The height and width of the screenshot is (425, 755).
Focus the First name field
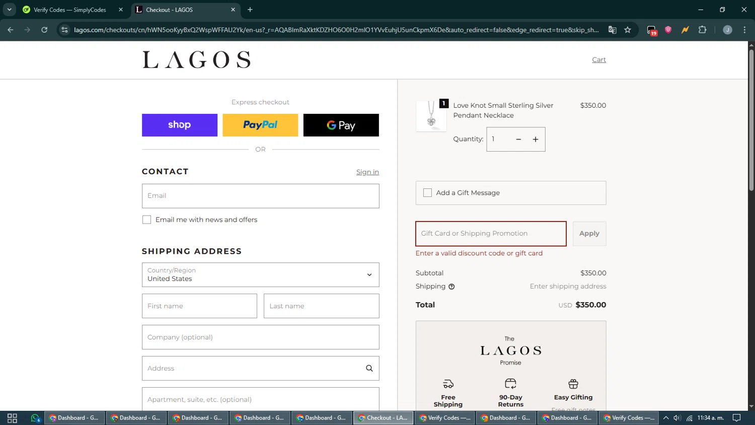point(199,306)
